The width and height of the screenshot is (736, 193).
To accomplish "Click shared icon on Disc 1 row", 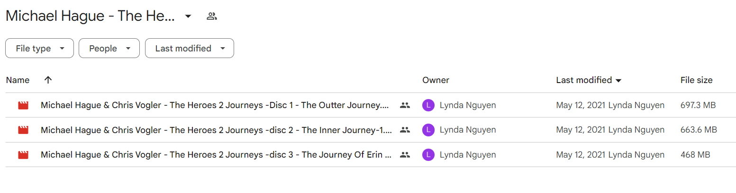I will pyautogui.click(x=405, y=105).
